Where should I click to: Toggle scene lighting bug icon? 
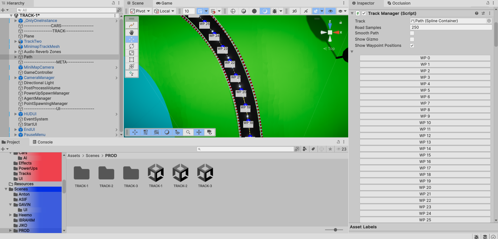(x=275, y=11)
